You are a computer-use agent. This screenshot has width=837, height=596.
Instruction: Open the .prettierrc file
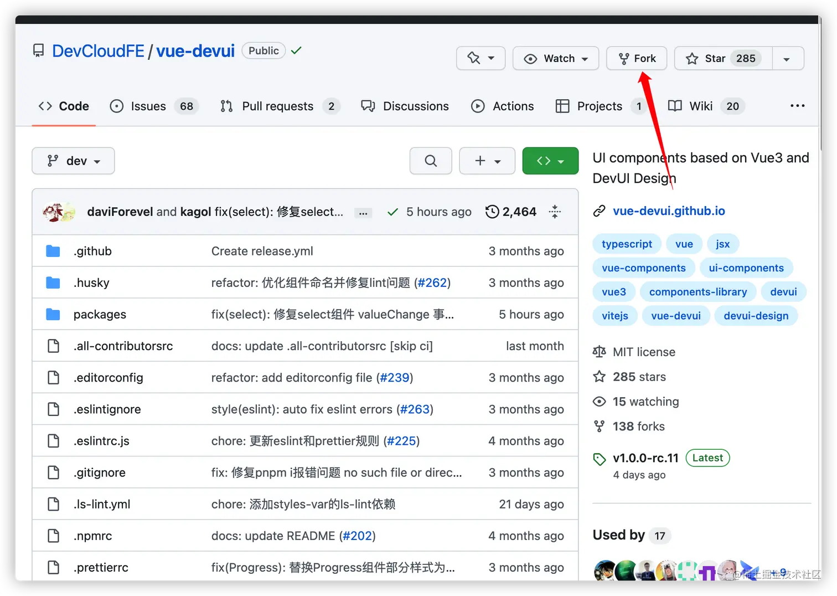click(101, 567)
